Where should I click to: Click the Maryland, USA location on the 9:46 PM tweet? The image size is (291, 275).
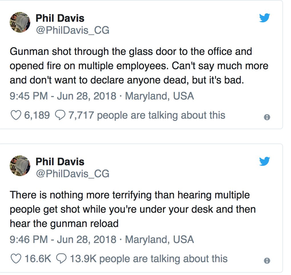pos(159,240)
